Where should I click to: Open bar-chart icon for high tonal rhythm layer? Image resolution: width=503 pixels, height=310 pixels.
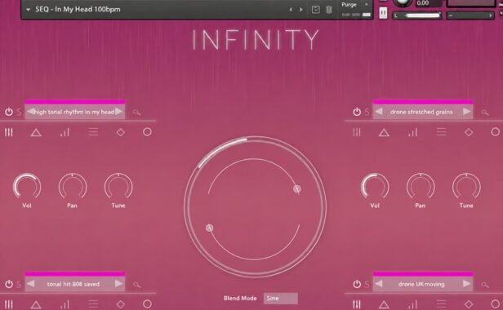tap(65, 132)
